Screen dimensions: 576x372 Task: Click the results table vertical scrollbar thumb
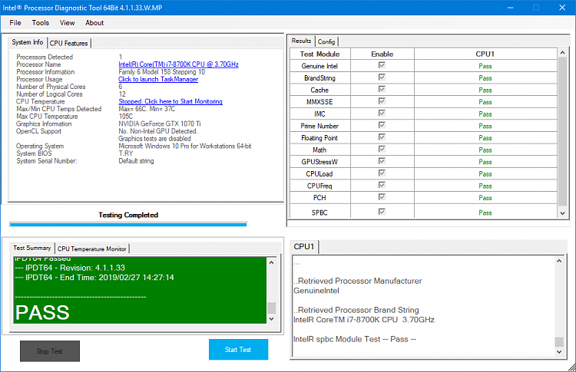(562, 132)
